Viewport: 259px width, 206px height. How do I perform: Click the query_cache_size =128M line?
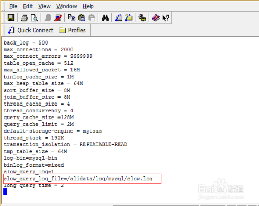pyautogui.click(x=38, y=117)
